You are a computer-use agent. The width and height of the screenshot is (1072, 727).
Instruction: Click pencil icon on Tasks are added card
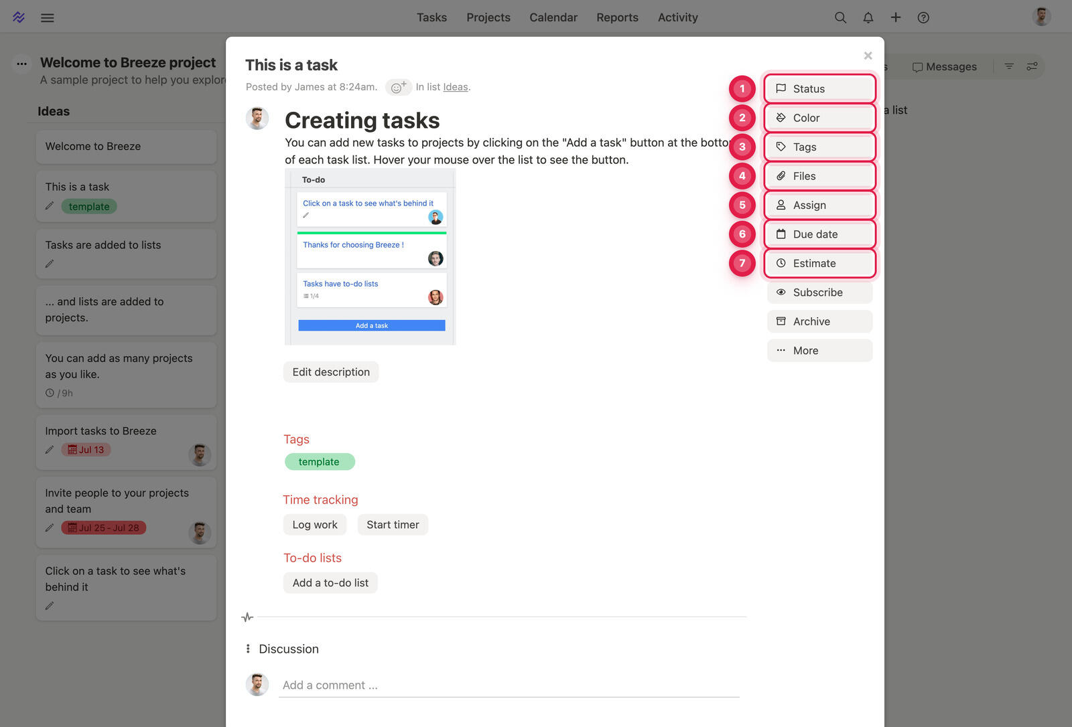click(50, 264)
